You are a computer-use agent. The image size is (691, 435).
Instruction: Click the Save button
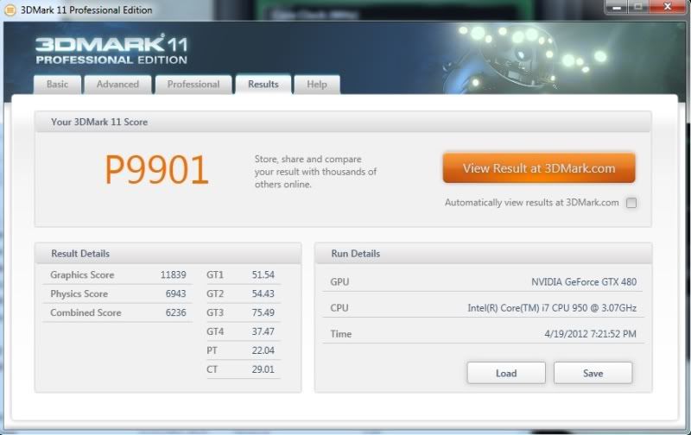coord(593,373)
